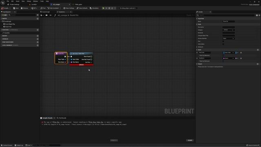Image resolution: width=261 pixels, height=147 pixels.
Task: Click the My Blueprint search field
Action: [22, 15]
